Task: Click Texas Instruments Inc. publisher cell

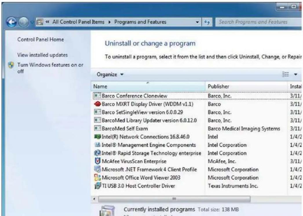Action: pyautogui.click(x=233, y=186)
